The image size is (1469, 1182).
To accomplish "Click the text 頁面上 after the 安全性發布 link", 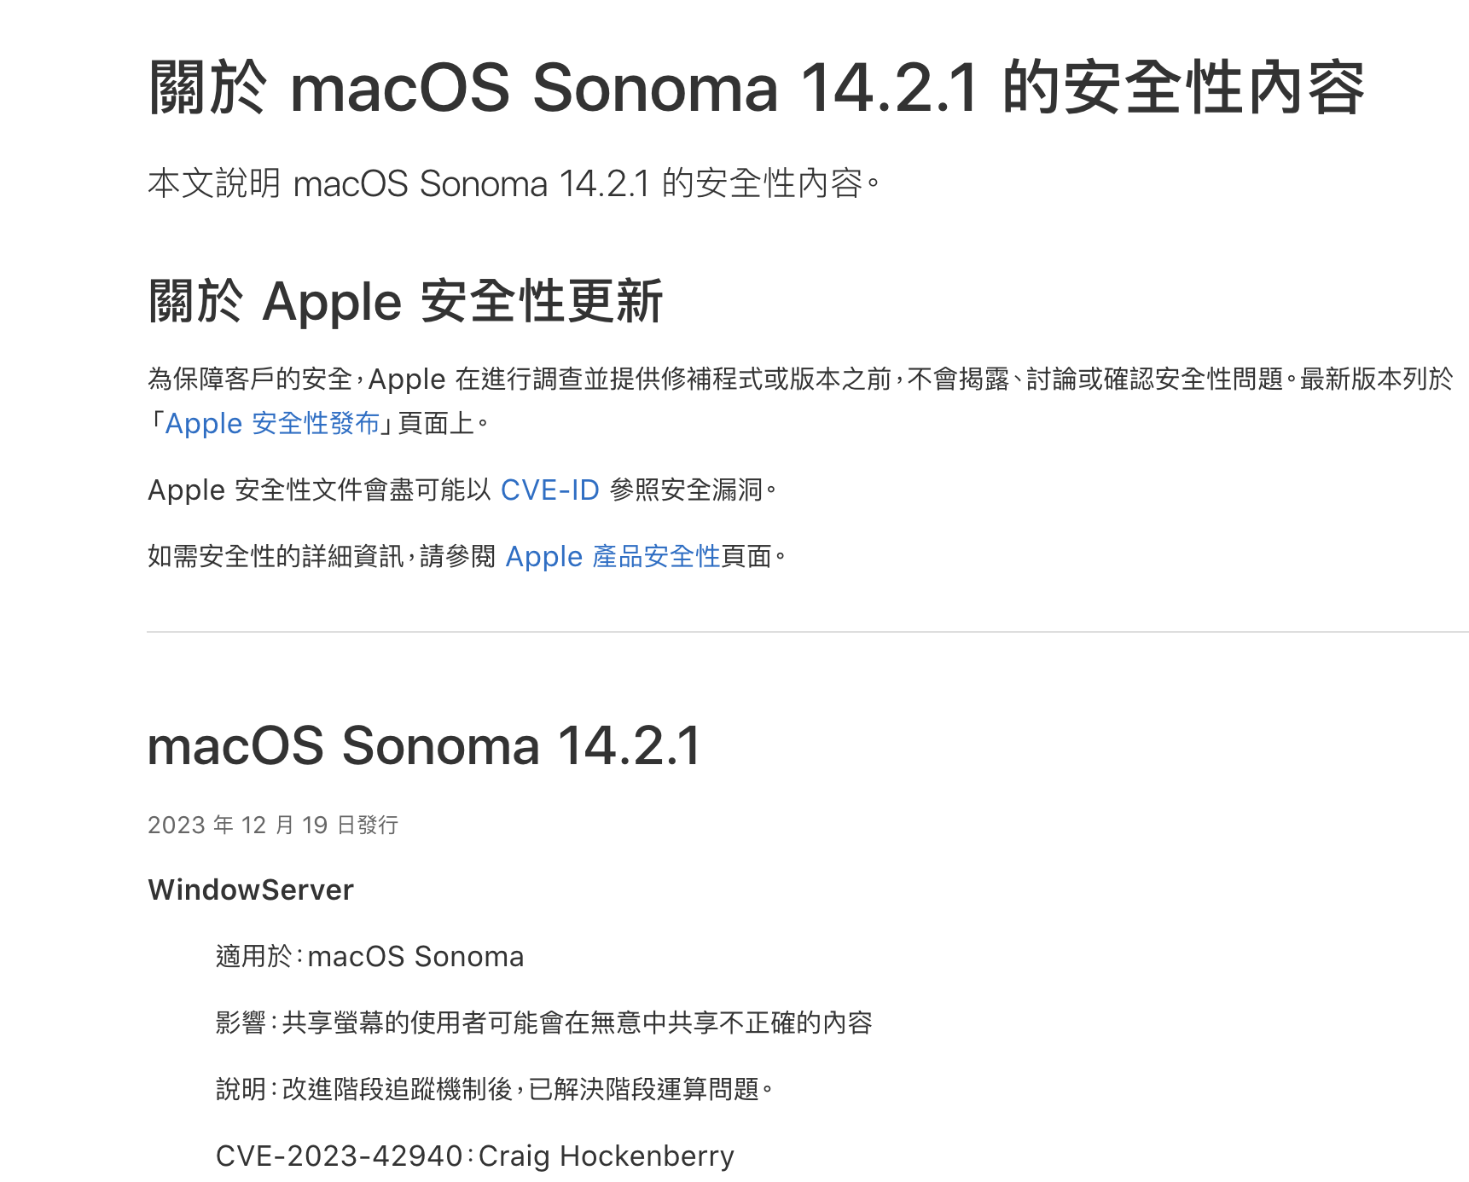I will point(436,424).
